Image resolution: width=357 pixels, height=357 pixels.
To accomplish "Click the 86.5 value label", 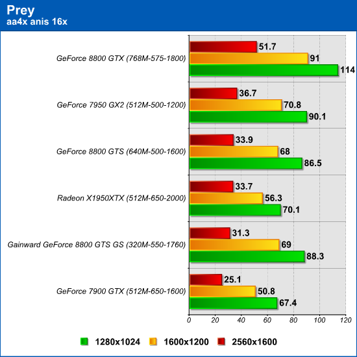I will 313,163.
